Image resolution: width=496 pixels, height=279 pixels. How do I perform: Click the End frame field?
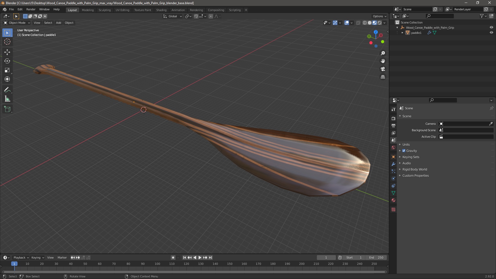376,258
